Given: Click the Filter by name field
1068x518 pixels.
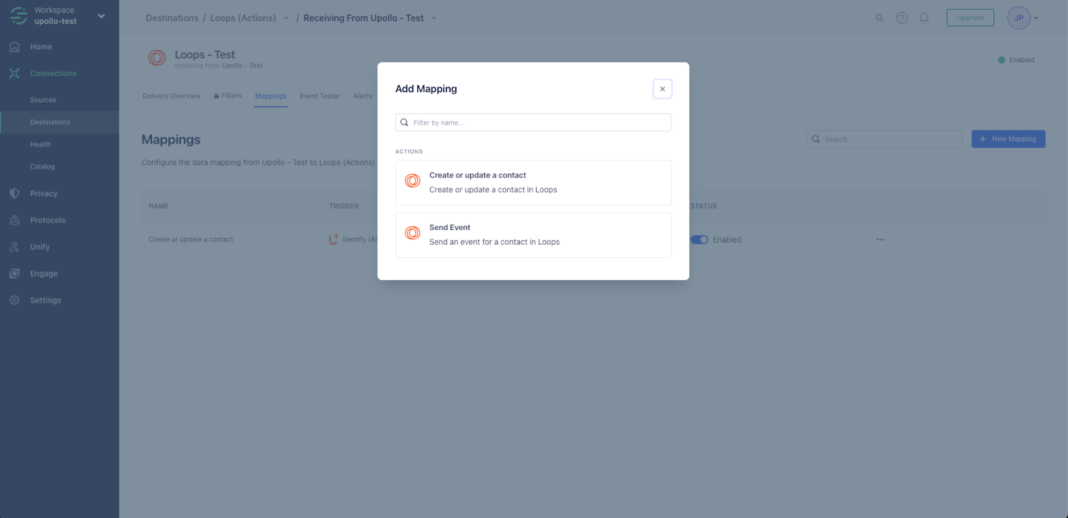Looking at the screenshot, I should [533, 123].
